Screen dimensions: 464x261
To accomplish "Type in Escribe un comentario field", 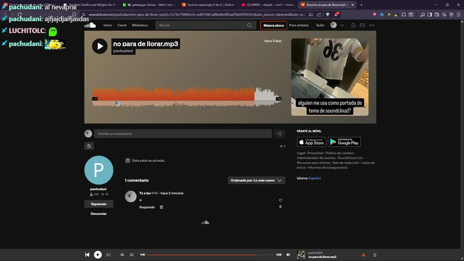I will tap(183, 134).
